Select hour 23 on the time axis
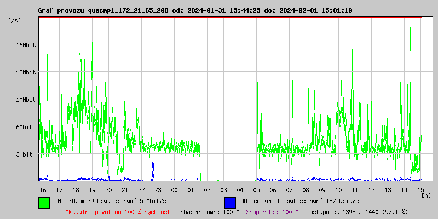 click(x=158, y=190)
